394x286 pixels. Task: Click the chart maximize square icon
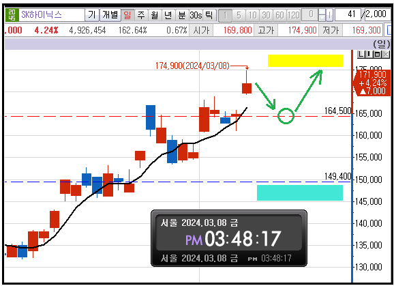point(377,54)
